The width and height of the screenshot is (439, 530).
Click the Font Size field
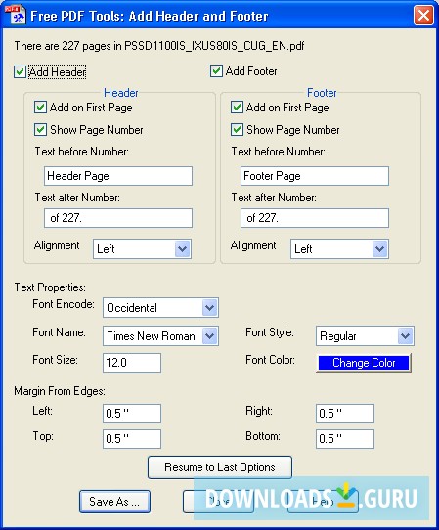point(132,363)
